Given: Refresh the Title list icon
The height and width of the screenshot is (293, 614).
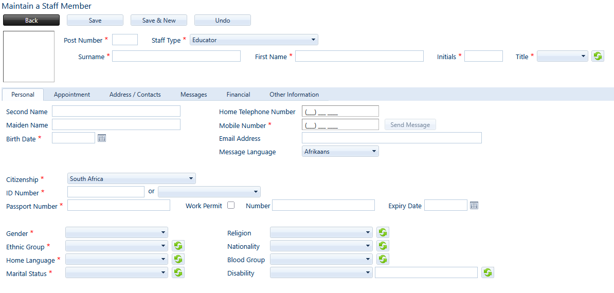Looking at the screenshot, I should pos(598,57).
